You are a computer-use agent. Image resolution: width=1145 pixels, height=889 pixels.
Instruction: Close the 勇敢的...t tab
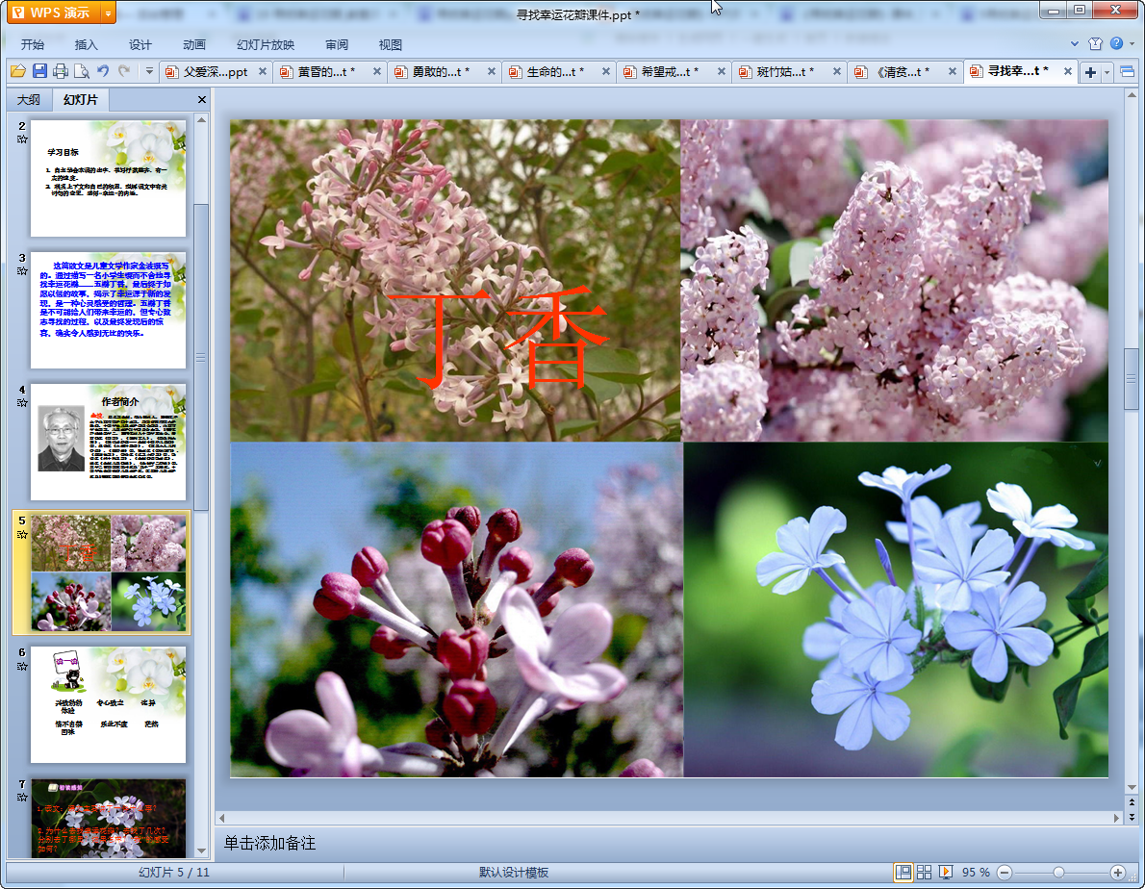tap(492, 71)
